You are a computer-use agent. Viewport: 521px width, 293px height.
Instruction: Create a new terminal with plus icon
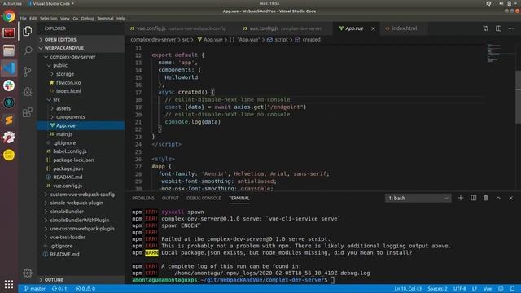(x=461, y=198)
